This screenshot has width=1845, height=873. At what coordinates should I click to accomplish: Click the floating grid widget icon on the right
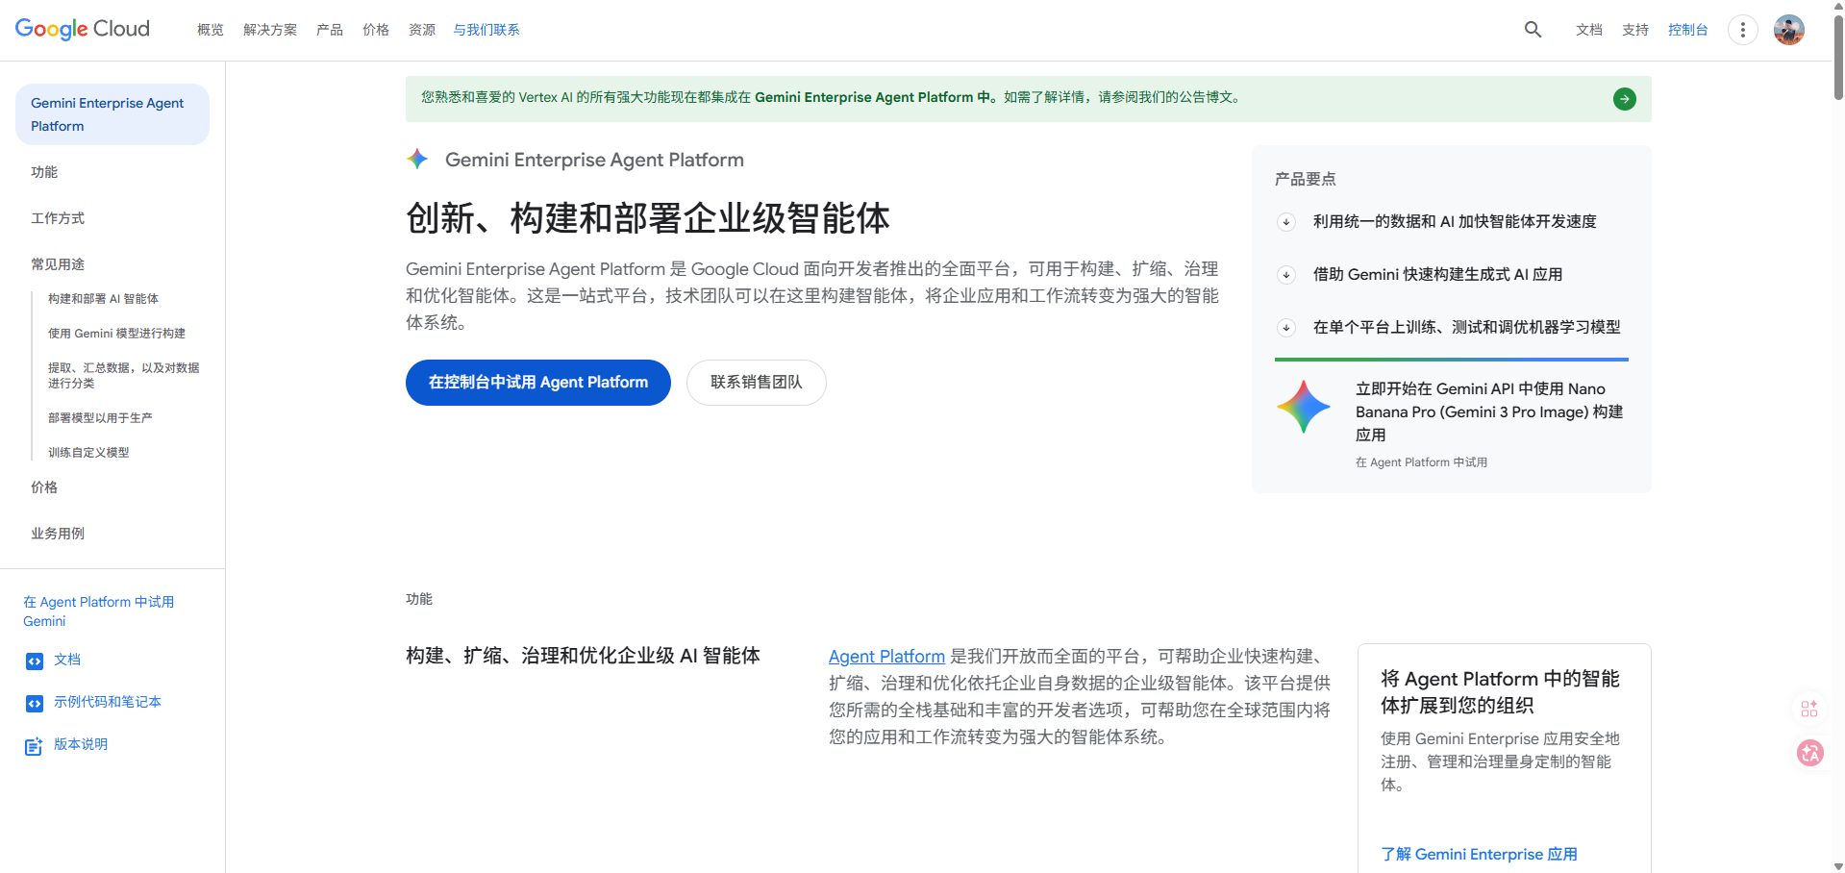click(1809, 709)
